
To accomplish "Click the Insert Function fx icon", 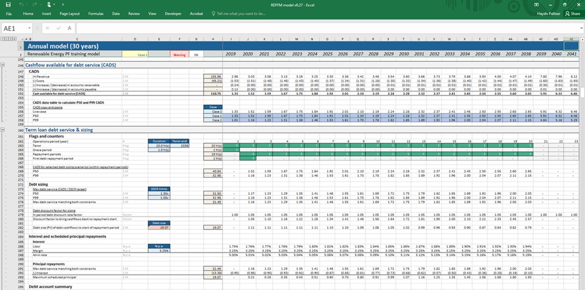I will pyautogui.click(x=69, y=28).
